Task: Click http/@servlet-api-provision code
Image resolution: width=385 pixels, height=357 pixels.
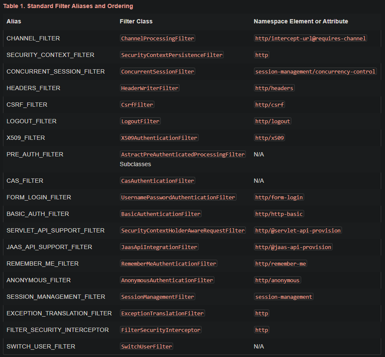Action: [298, 230]
